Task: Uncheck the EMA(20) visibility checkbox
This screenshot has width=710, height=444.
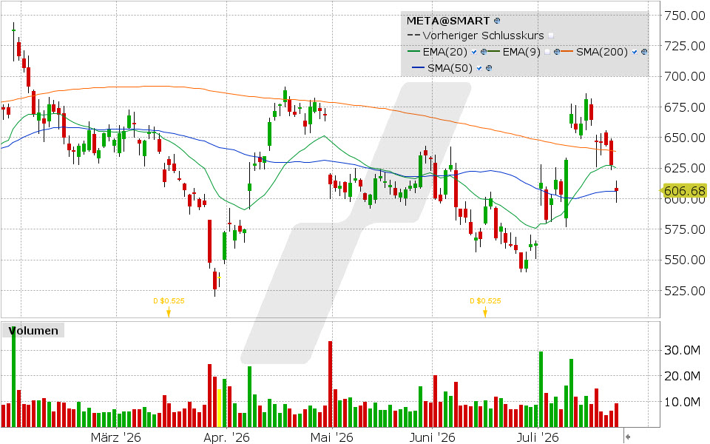Action: click(473, 52)
